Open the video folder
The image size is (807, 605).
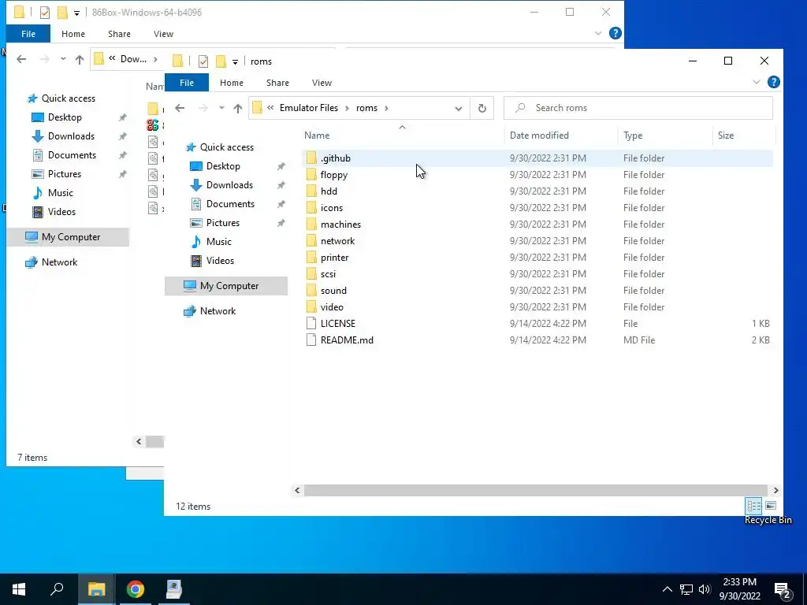click(x=332, y=307)
